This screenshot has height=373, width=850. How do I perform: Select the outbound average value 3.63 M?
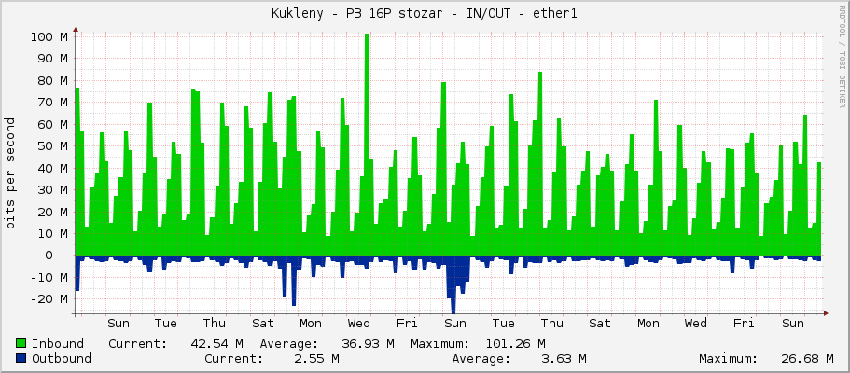point(564,358)
